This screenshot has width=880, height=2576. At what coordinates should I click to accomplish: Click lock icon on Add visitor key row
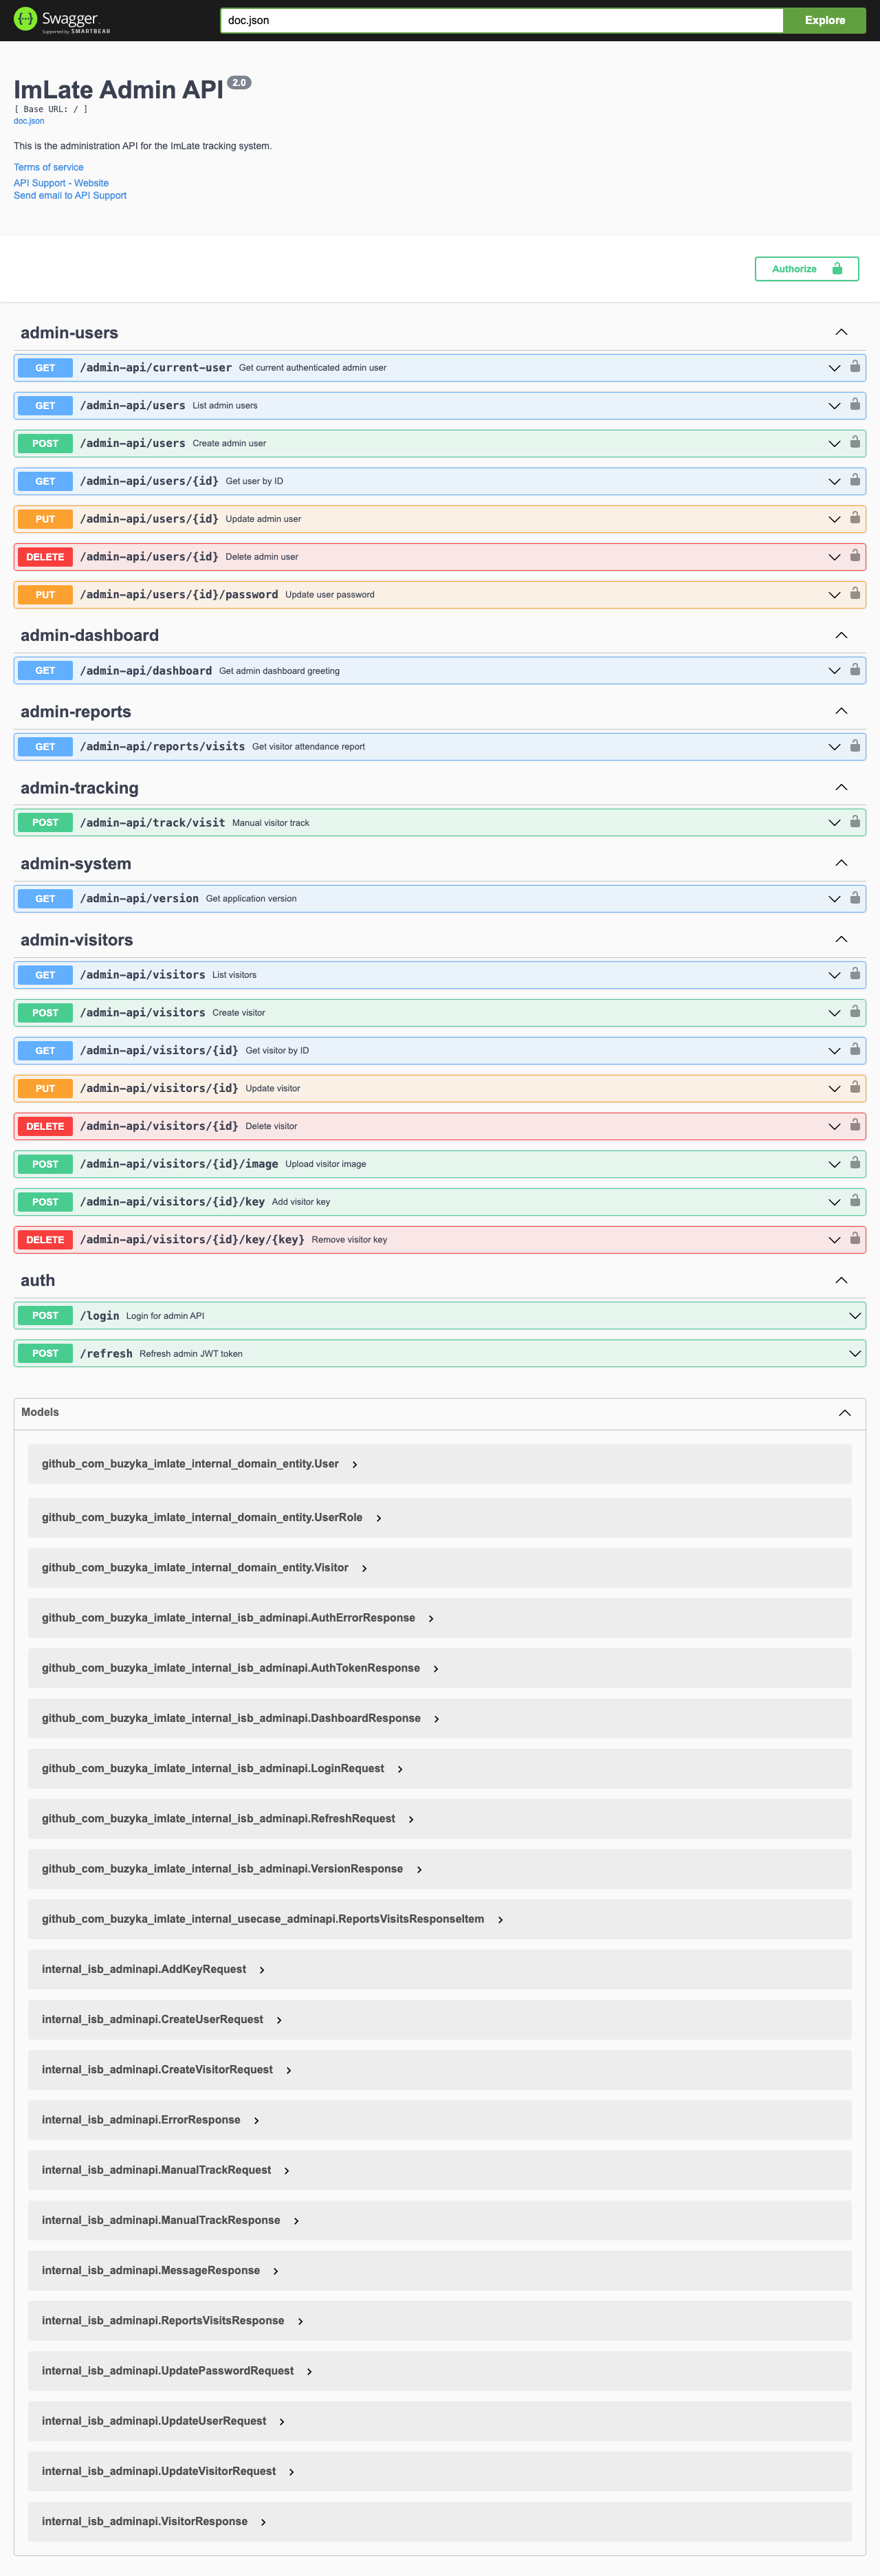(x=855, y=1201)
